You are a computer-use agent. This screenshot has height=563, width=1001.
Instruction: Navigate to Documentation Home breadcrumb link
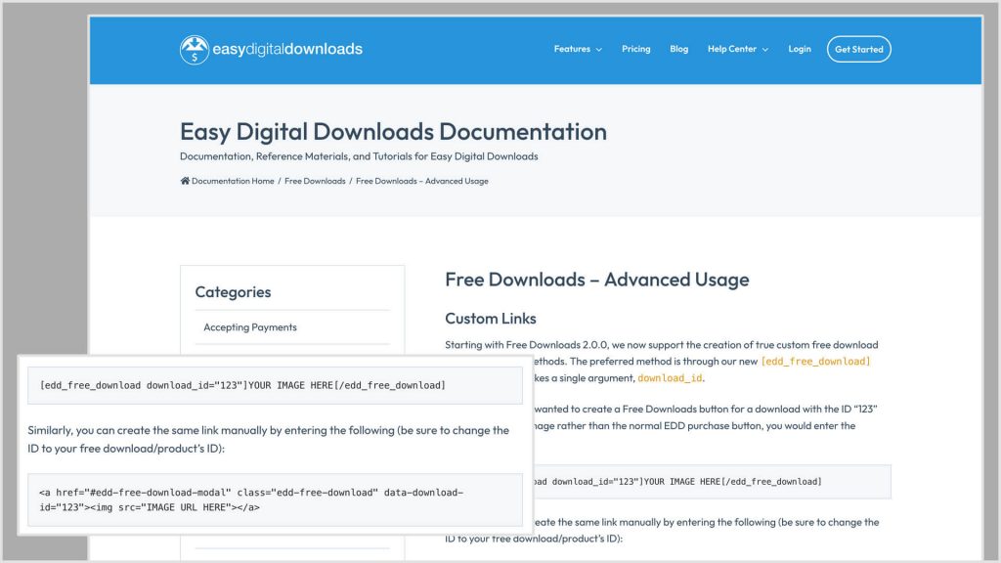[x=233, y=181]
